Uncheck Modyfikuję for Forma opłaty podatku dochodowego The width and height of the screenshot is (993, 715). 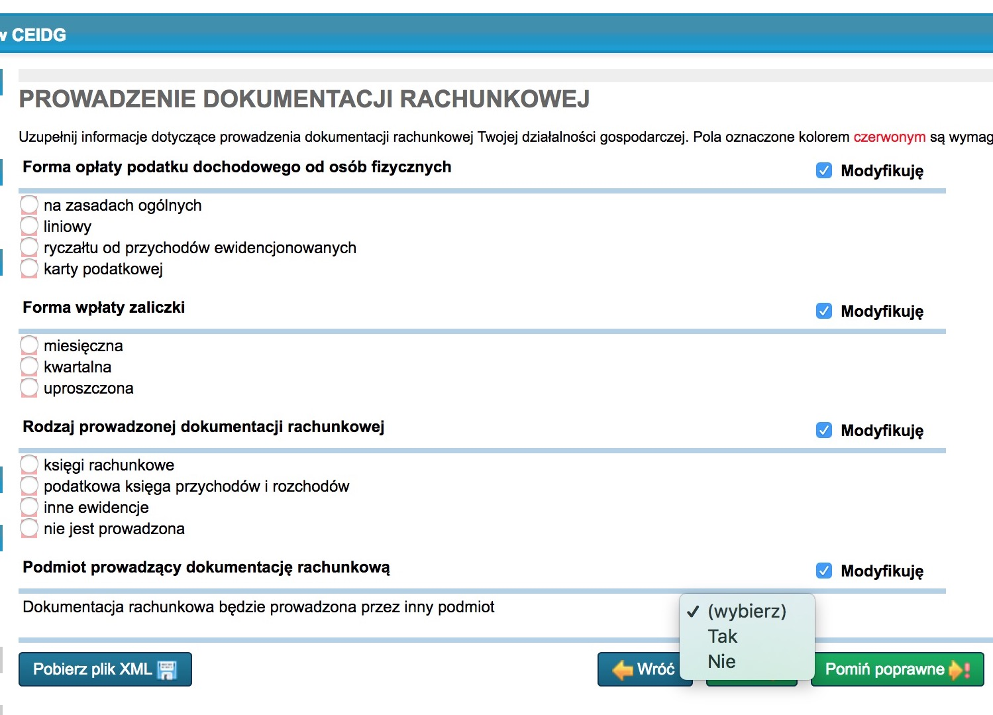point(824,171)
